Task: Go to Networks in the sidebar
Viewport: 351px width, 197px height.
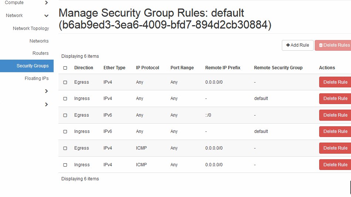Action: (39, 41)
